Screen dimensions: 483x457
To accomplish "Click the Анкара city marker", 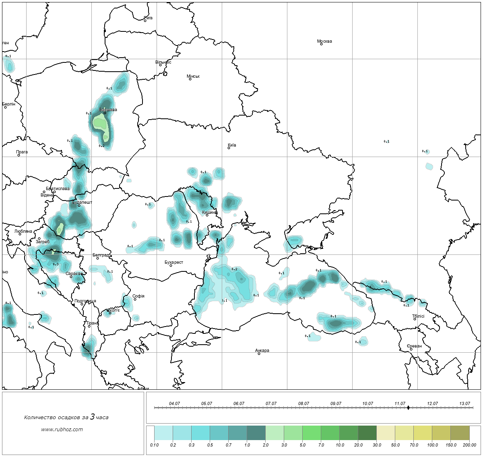I will click(x=259, y=354).
